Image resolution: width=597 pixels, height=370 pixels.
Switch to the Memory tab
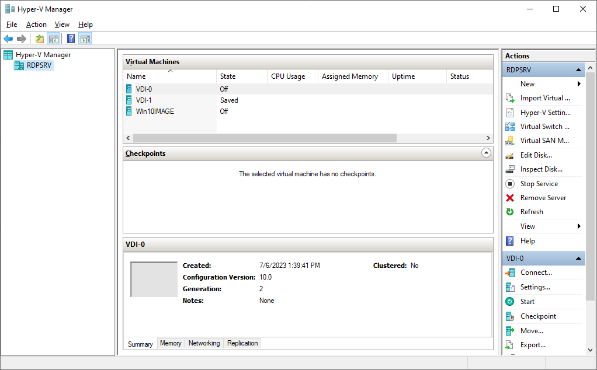click(171, 343)
